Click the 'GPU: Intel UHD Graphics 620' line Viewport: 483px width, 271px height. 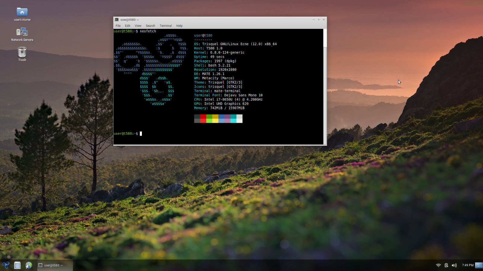221,104
